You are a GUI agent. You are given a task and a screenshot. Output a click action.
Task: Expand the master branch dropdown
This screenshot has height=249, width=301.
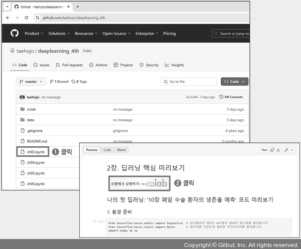coord(32,82)
